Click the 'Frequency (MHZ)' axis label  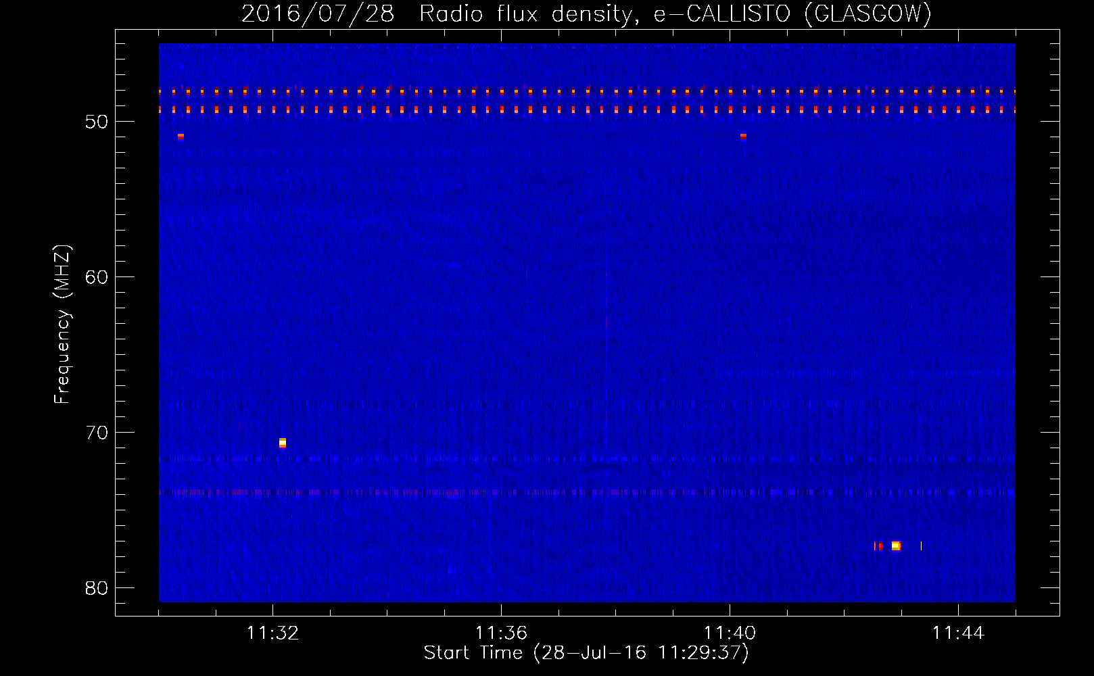62,324
